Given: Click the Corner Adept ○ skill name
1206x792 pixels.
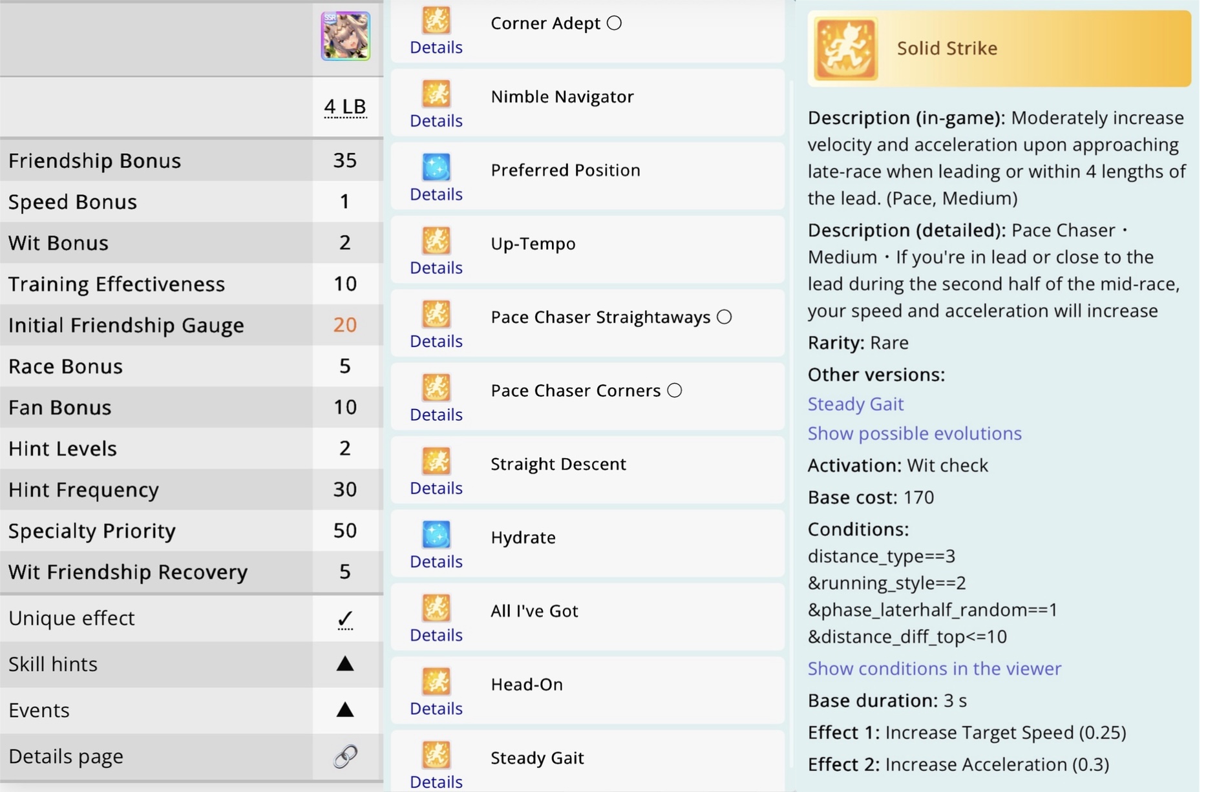Looking at the screenshot, I should [556, 23].
